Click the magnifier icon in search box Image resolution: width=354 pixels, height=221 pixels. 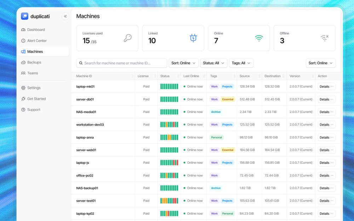[81, 63]
